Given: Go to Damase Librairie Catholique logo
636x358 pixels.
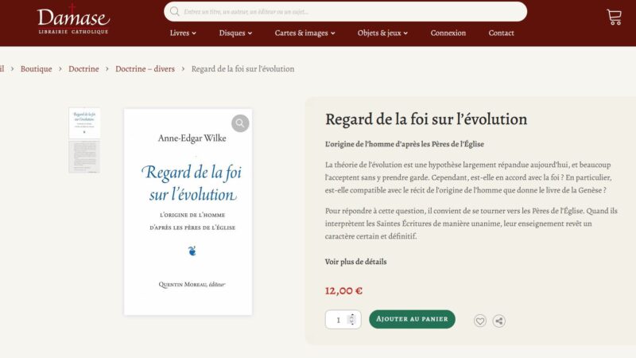Looking at the screenshot, I should point(73,19).
